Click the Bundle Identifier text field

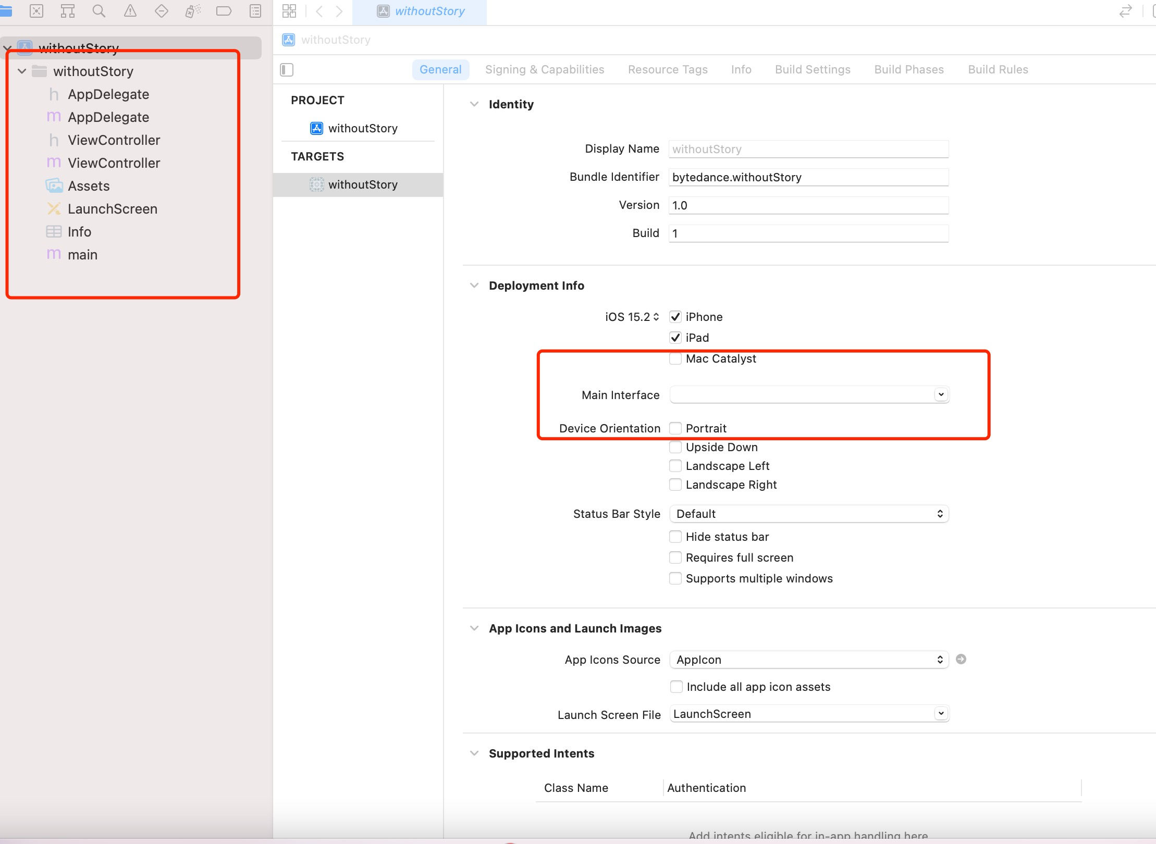point(808,177)
